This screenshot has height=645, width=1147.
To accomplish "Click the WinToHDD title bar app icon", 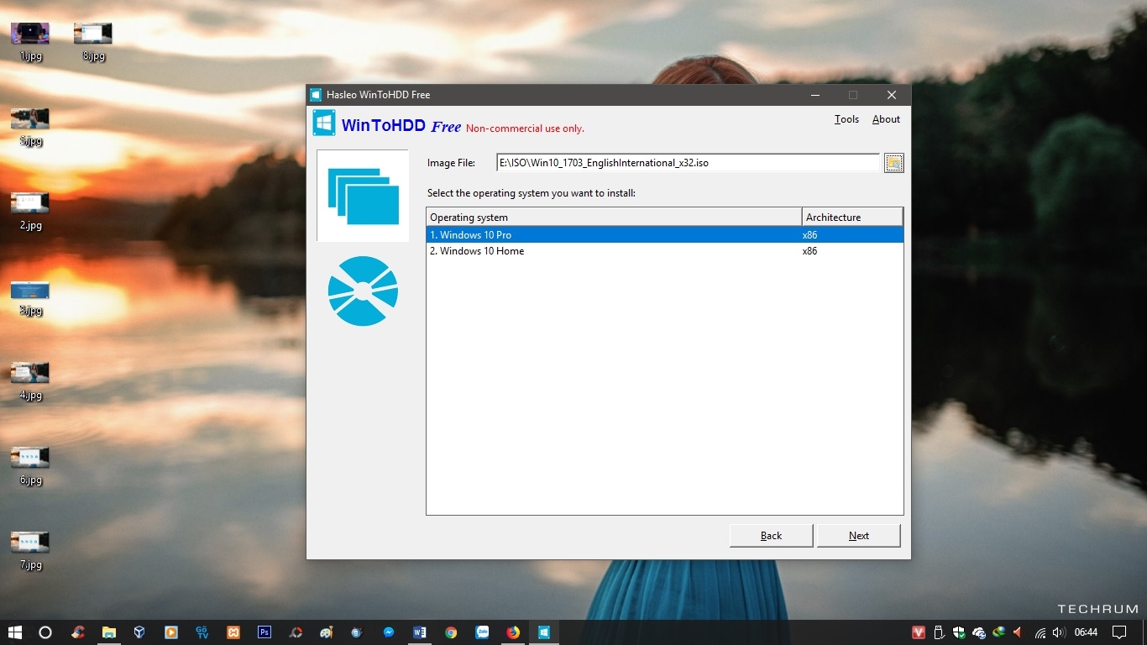I will [316, 95].
